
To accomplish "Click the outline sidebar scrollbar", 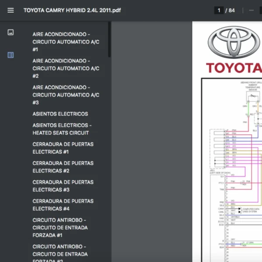I will coord(109,39).
